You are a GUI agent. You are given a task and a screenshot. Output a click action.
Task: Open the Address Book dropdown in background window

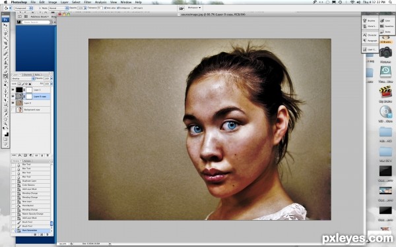pos(40,16)
